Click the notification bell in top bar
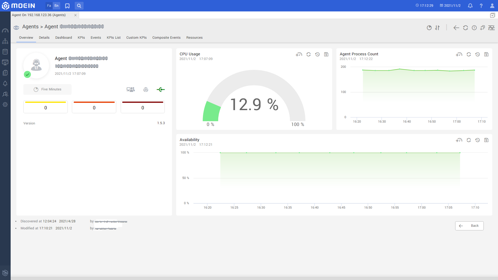The width and height of the screenshot is (498, 280). [x=470, y=6]
